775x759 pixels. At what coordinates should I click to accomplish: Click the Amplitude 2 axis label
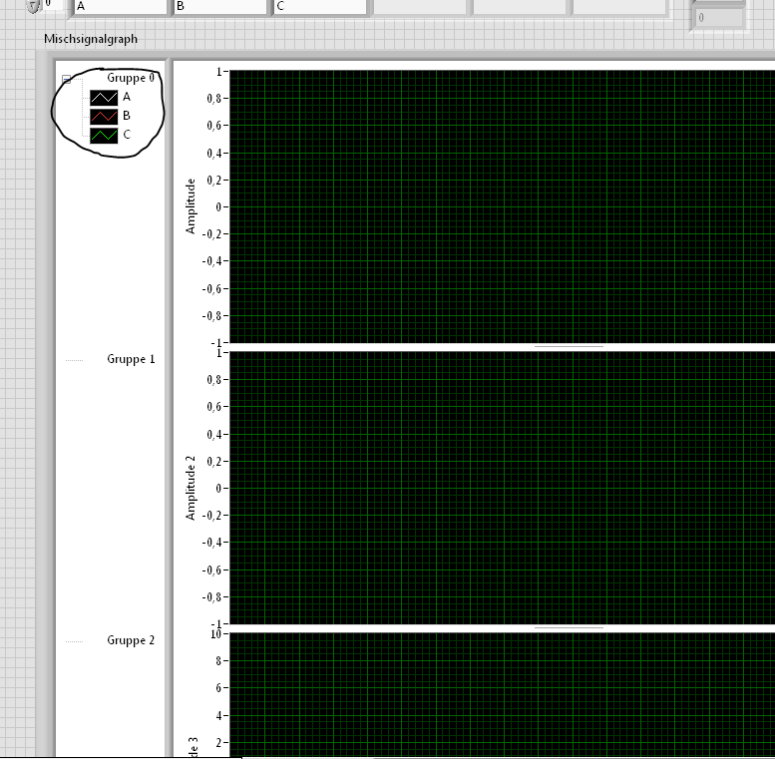point(191,488)
